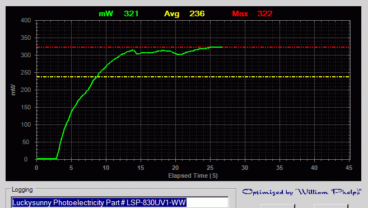The image size is (368, 208).
Task: Click the 0 origin label on x-axis
Action: coord(36,168)
